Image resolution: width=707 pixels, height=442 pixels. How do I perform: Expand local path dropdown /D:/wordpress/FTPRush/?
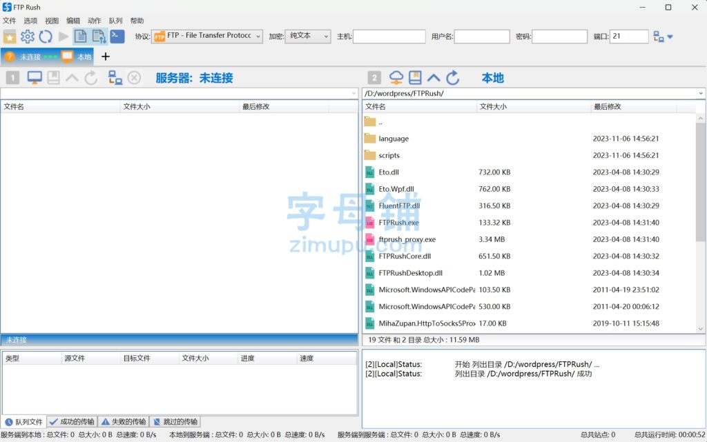click(701, 93)
